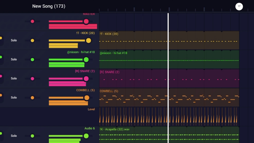Solo the @nixxon hi-hat #18 track
The image size is (254, 143).
pos(14,60)
